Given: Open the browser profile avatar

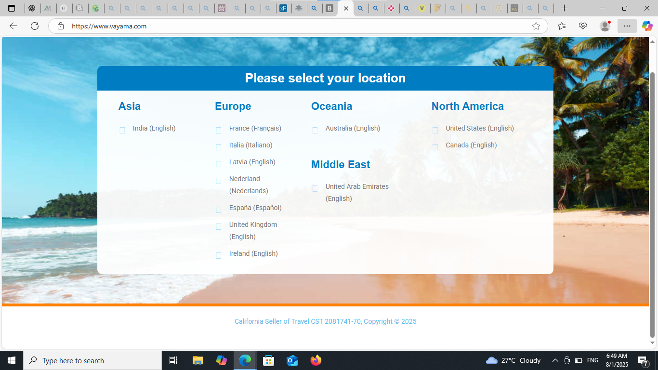Looking at the screenshot, I should 605,26.
